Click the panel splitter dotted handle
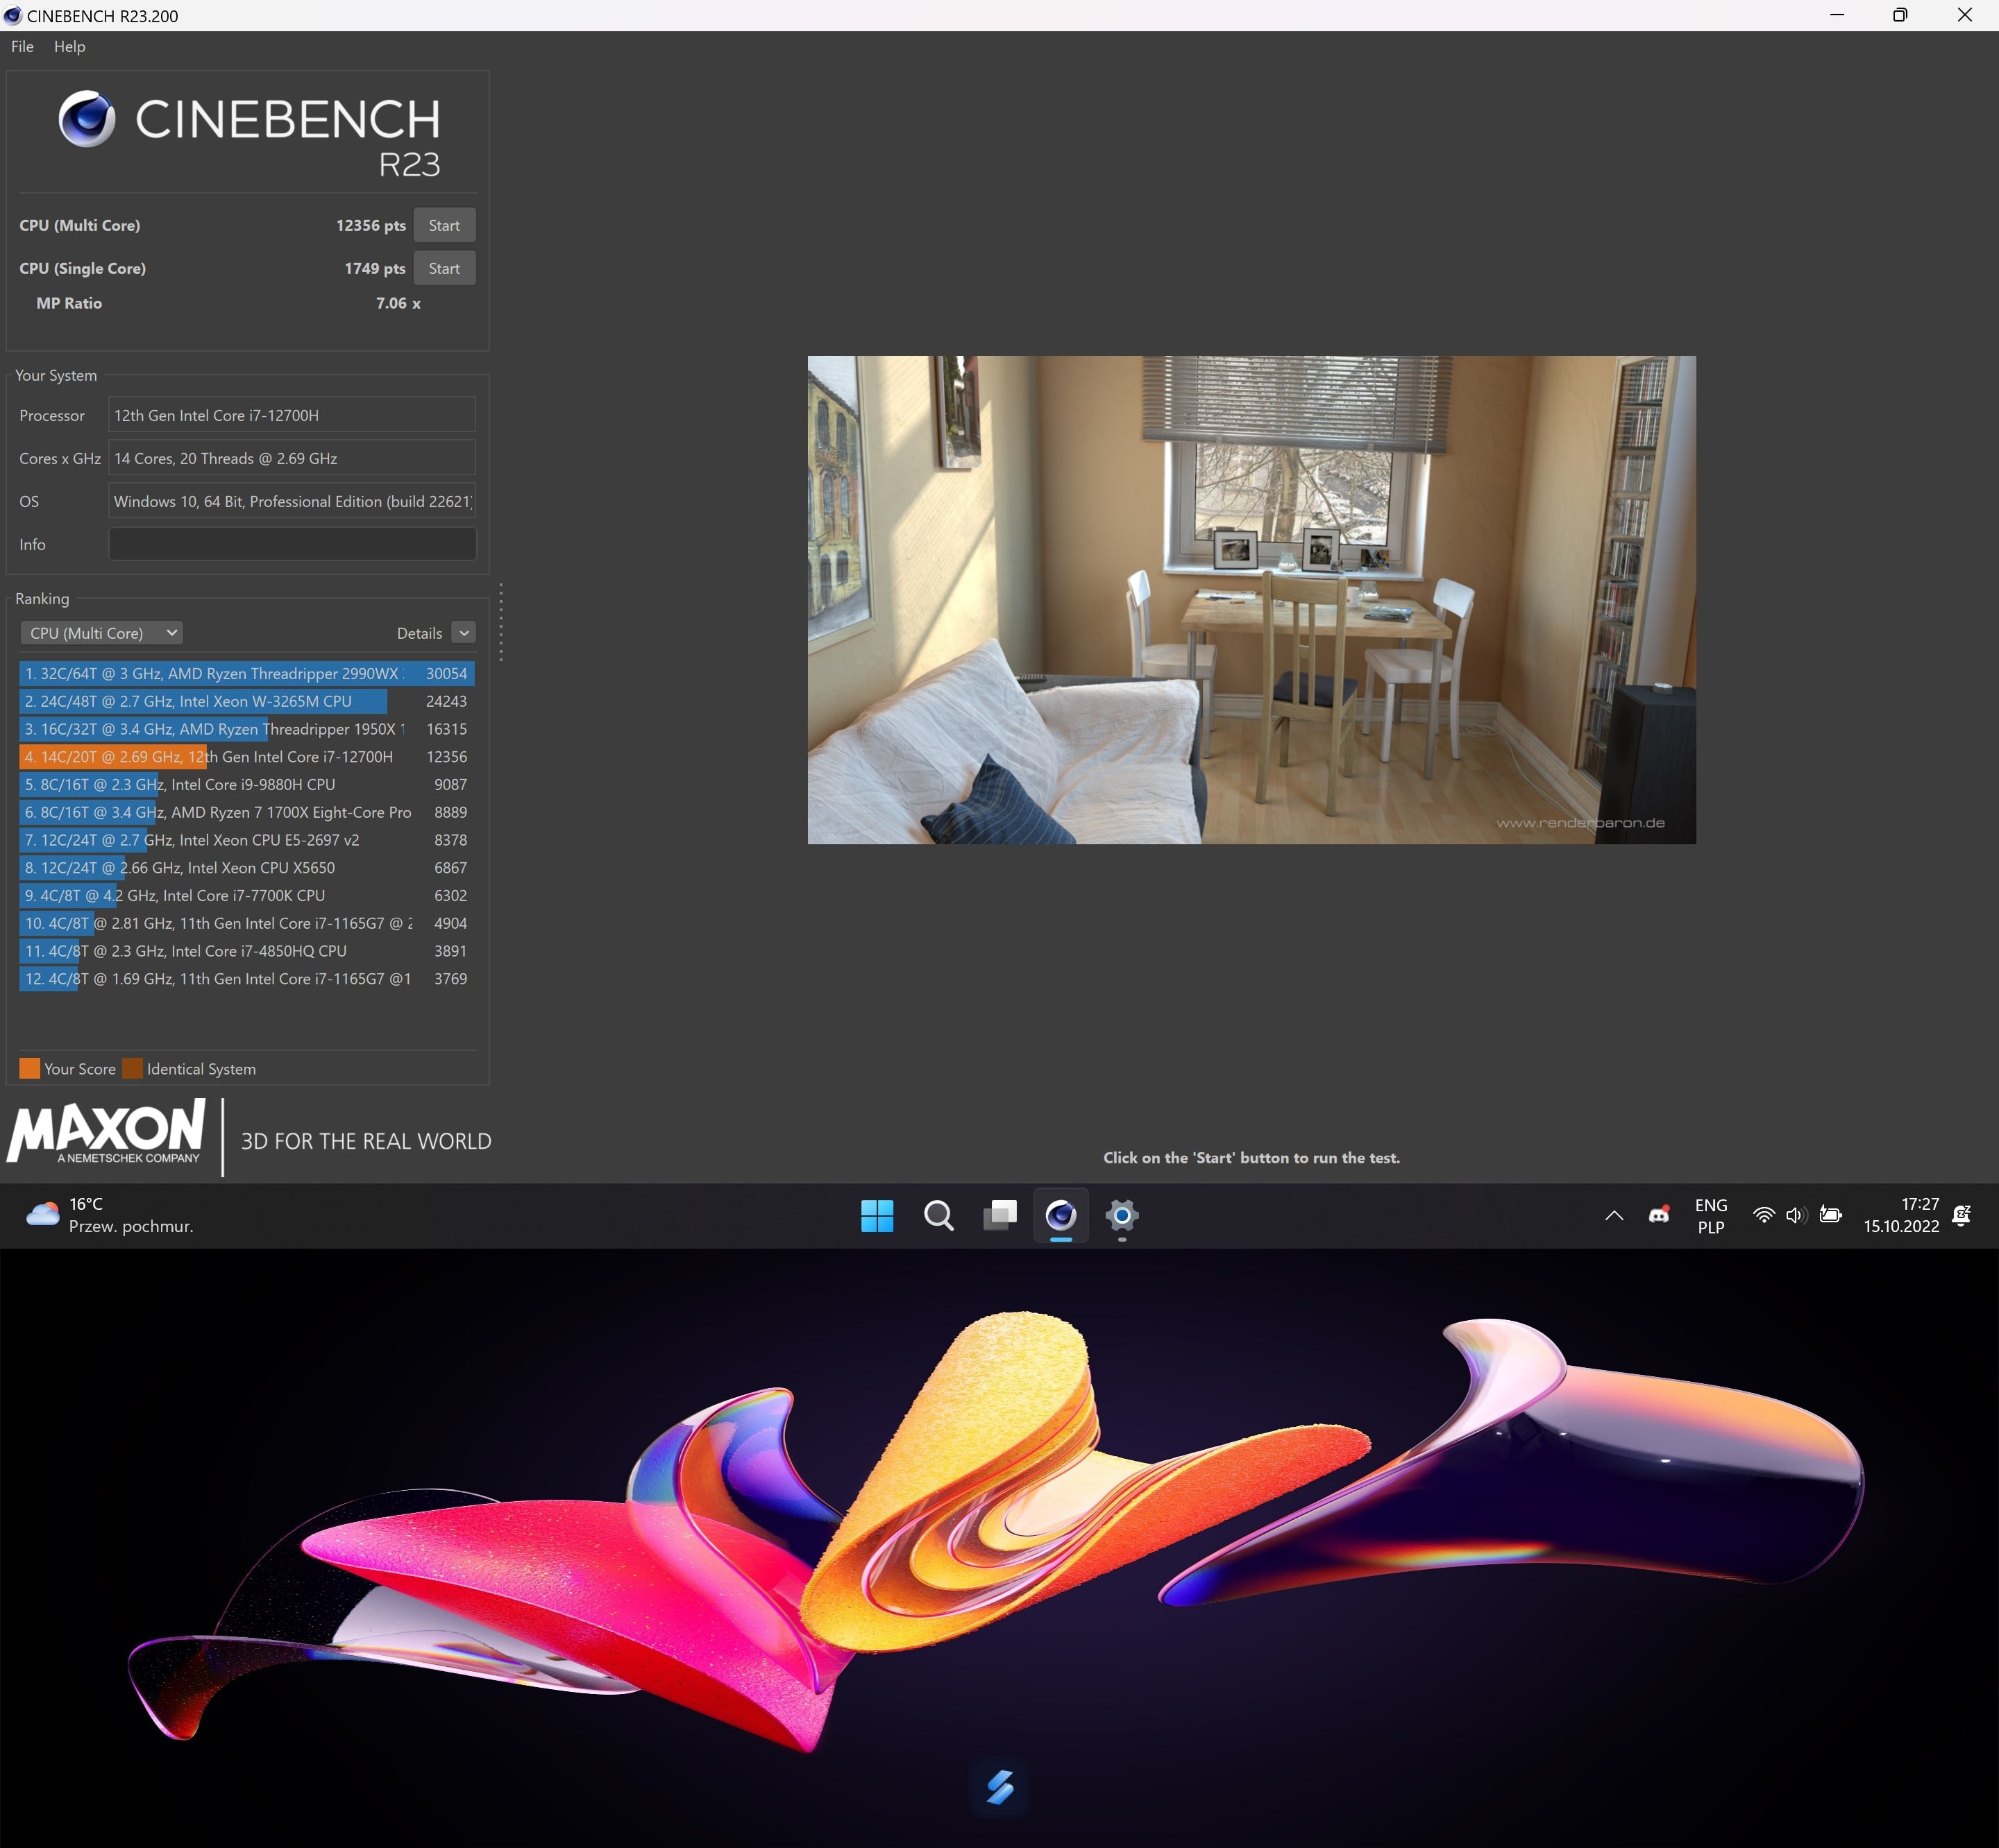The image size is (1999, 1848). 500,622
